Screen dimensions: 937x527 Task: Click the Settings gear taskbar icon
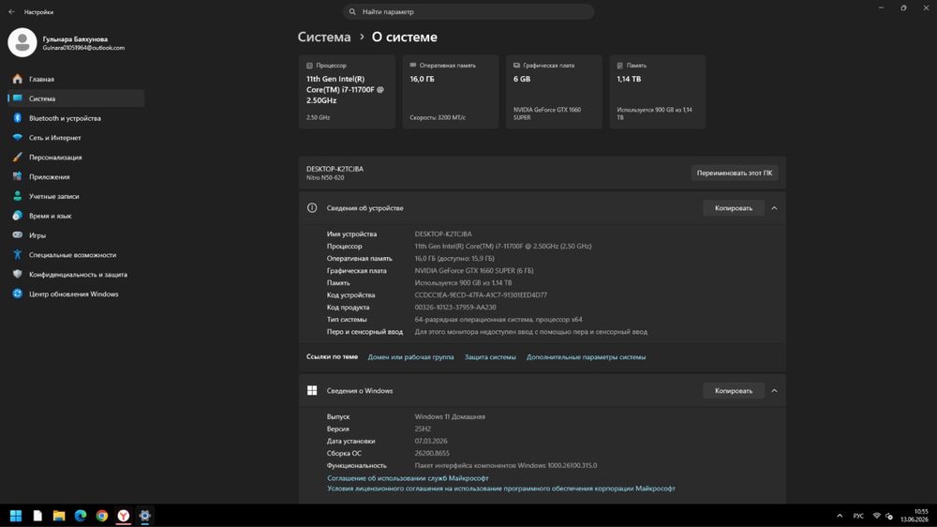click(144, 516)
